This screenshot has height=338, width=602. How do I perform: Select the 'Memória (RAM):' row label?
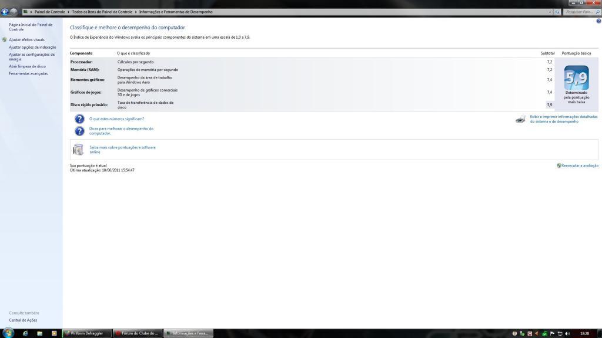85,70
